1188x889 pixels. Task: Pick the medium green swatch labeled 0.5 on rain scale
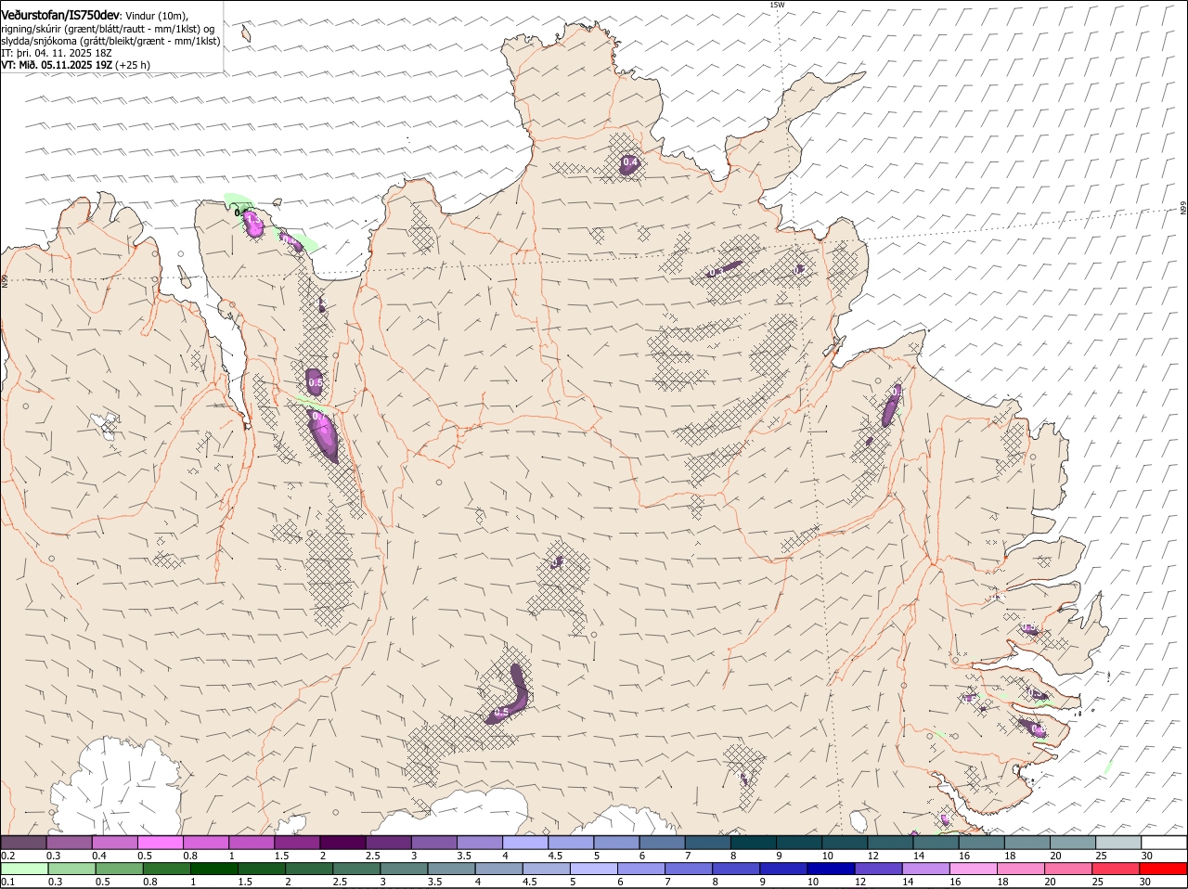coord(119,870)
